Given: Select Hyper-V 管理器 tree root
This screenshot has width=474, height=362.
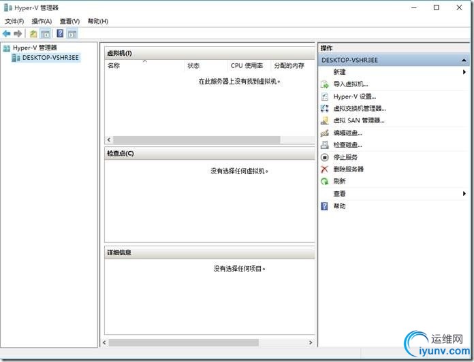Looking at the screenshot, I should click(35, 48).
